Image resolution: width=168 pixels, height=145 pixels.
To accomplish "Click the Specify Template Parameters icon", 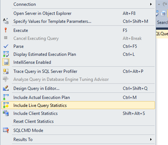I will pos(6,21).
